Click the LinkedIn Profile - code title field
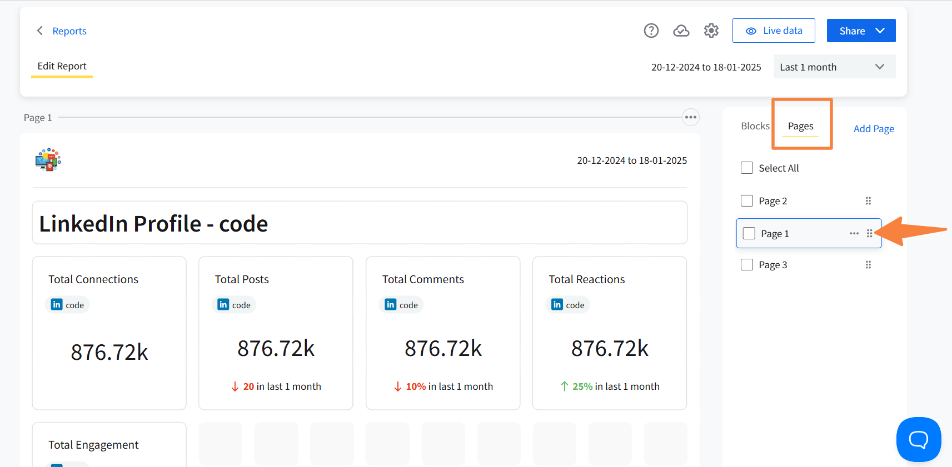The height and width of the screenshot is (467, 952). [360, 223]
